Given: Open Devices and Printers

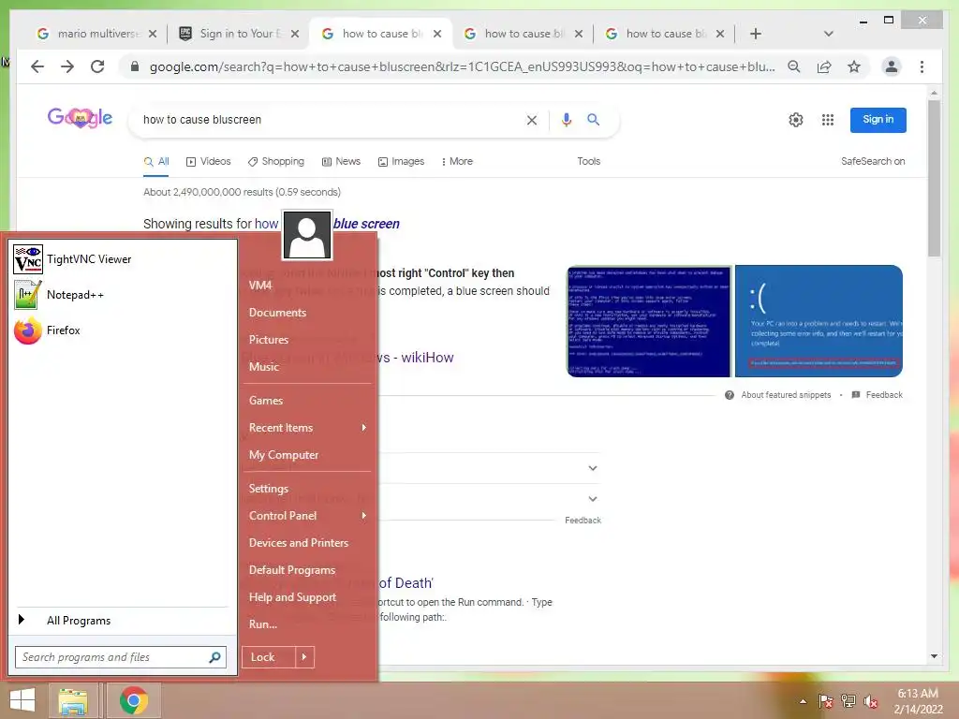Looking at the screenshot, I should click(x=299, y=543).
